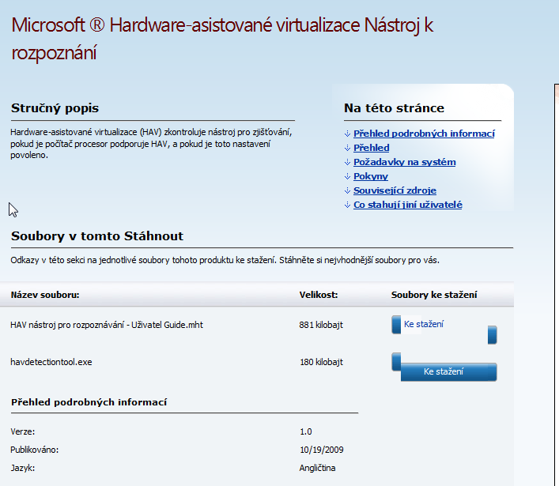Click the Stručný popis heading

(x=55, y=108)
